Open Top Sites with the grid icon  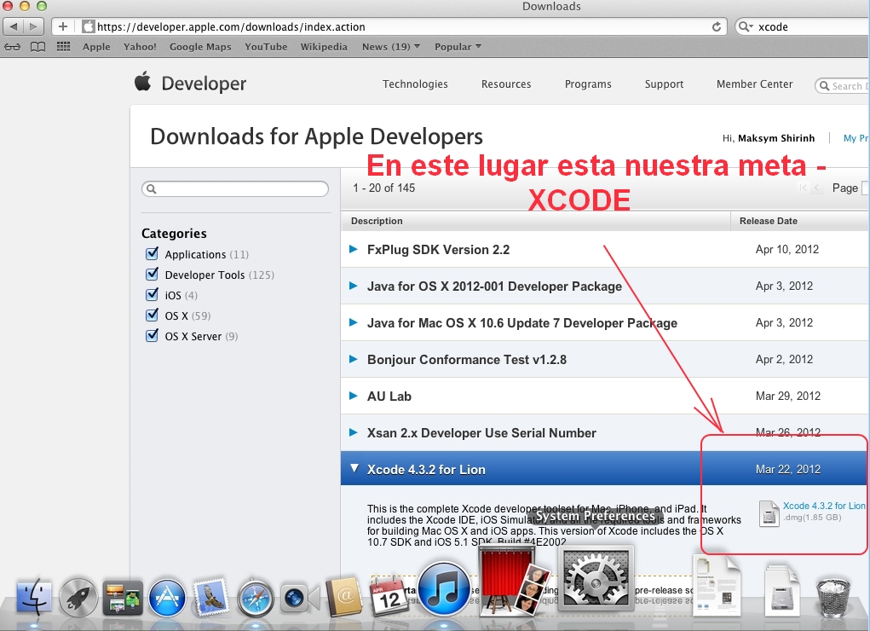[63, 47]
